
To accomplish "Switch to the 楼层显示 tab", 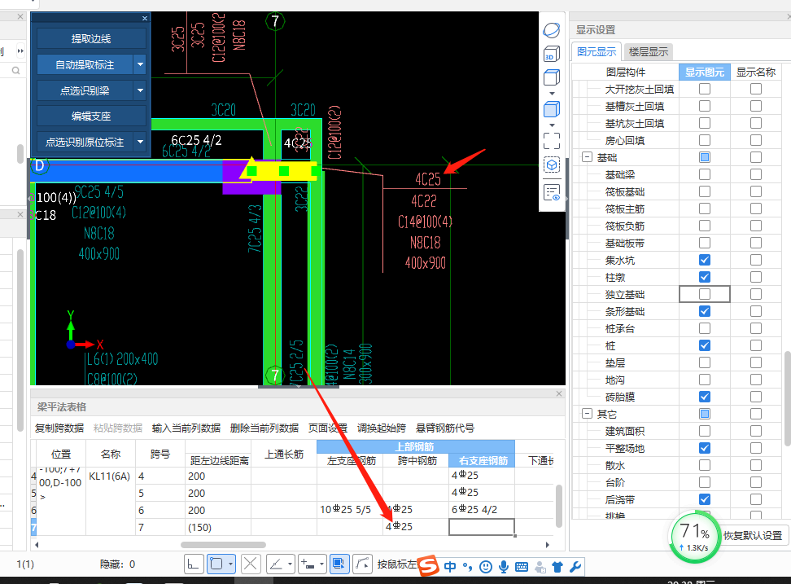I will [x=649, y=51].
